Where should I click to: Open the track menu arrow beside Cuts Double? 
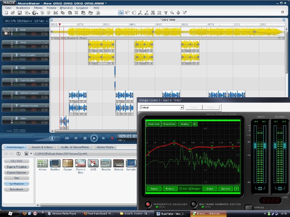(x=46, y=81)
